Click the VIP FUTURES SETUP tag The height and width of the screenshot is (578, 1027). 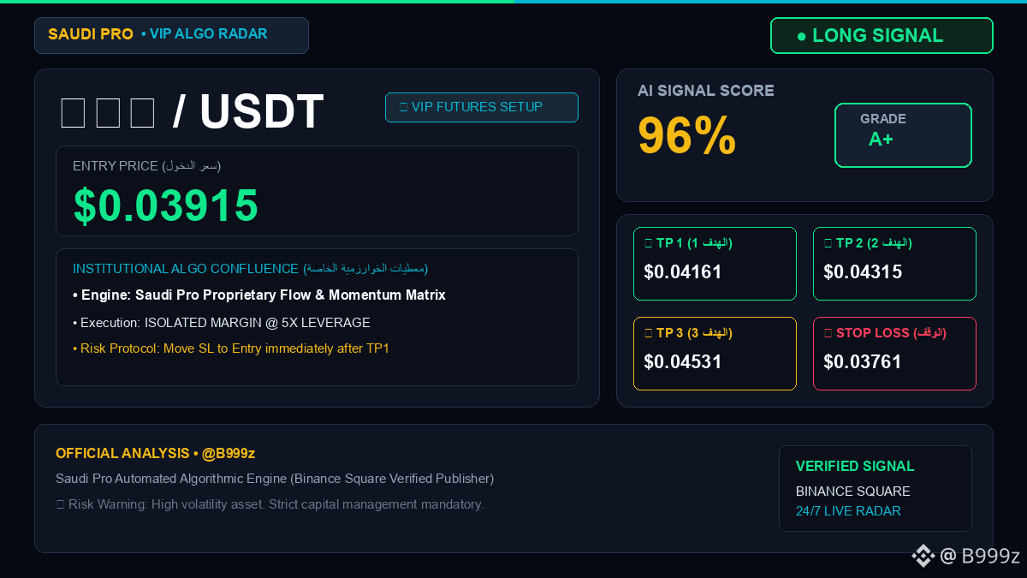482,107
